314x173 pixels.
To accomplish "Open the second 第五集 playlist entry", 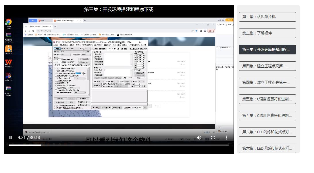I will [x=267, y=115].
